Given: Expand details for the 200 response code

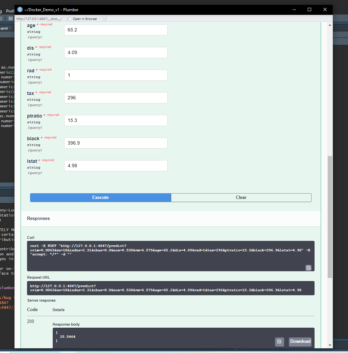Looking at the screenshot, I should tap(30, 321).
